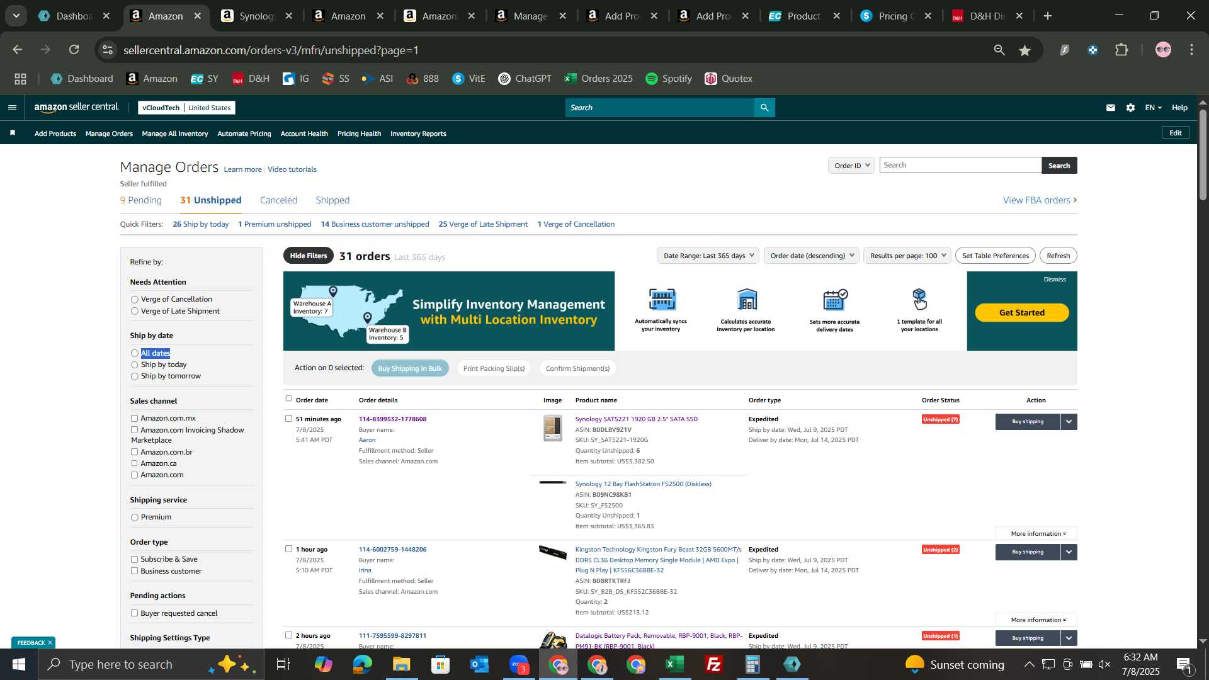
Task: Switch to the Canceled orders tab
Action: (278, 200)
